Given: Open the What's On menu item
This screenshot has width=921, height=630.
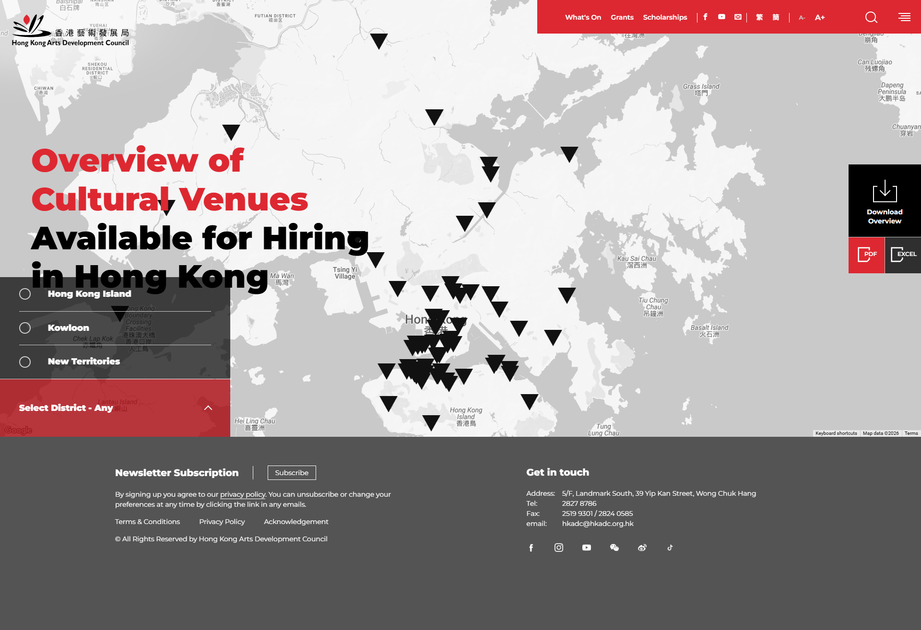Looking at the screenshot, I should [583, 17].
